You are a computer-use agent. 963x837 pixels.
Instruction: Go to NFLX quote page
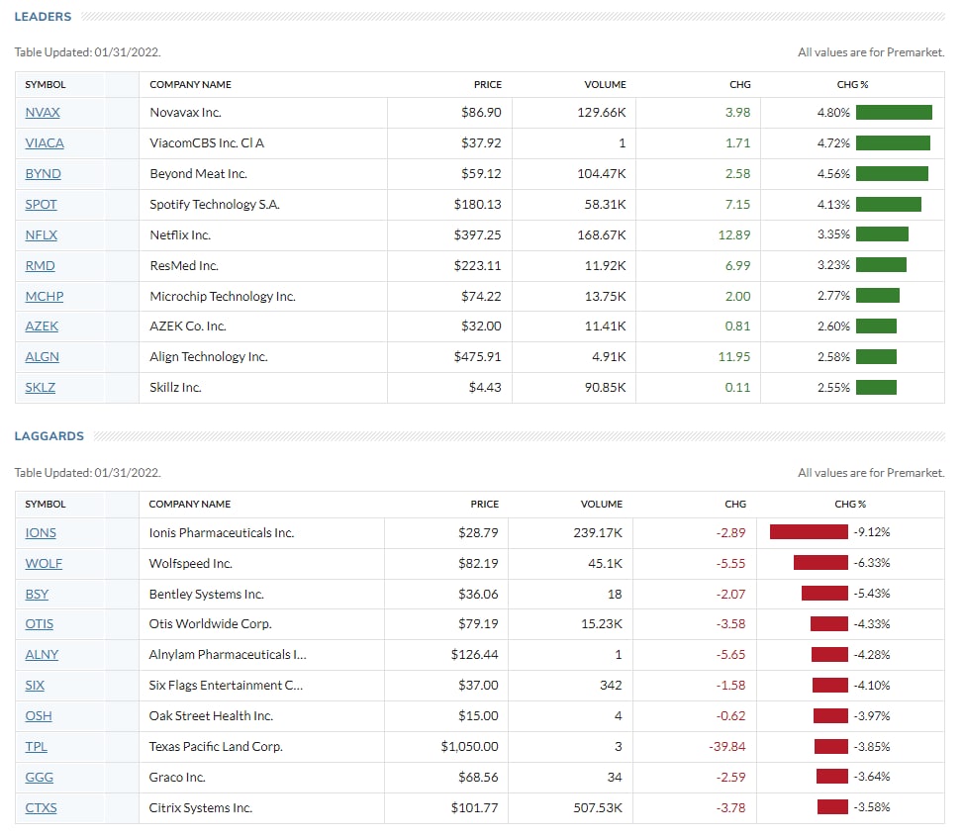[42, 235]
